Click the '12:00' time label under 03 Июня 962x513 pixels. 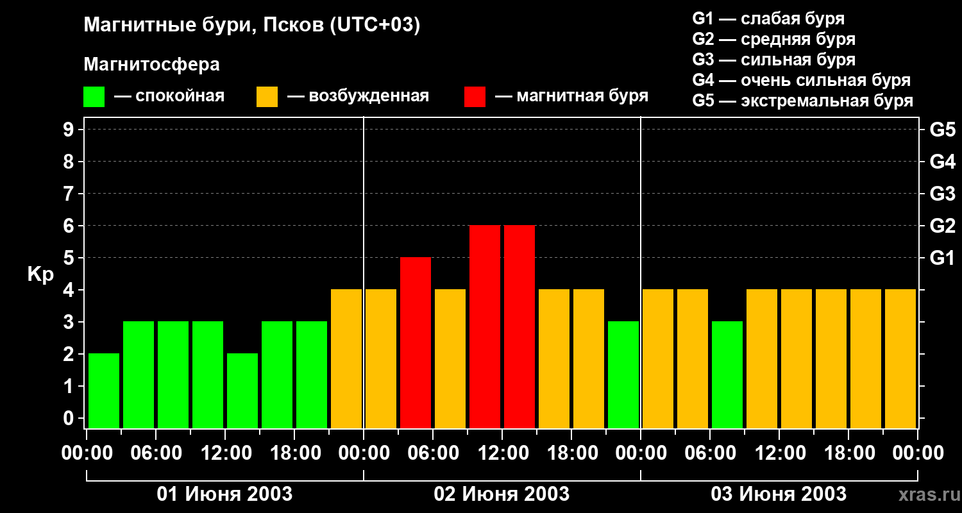[779, 453]
